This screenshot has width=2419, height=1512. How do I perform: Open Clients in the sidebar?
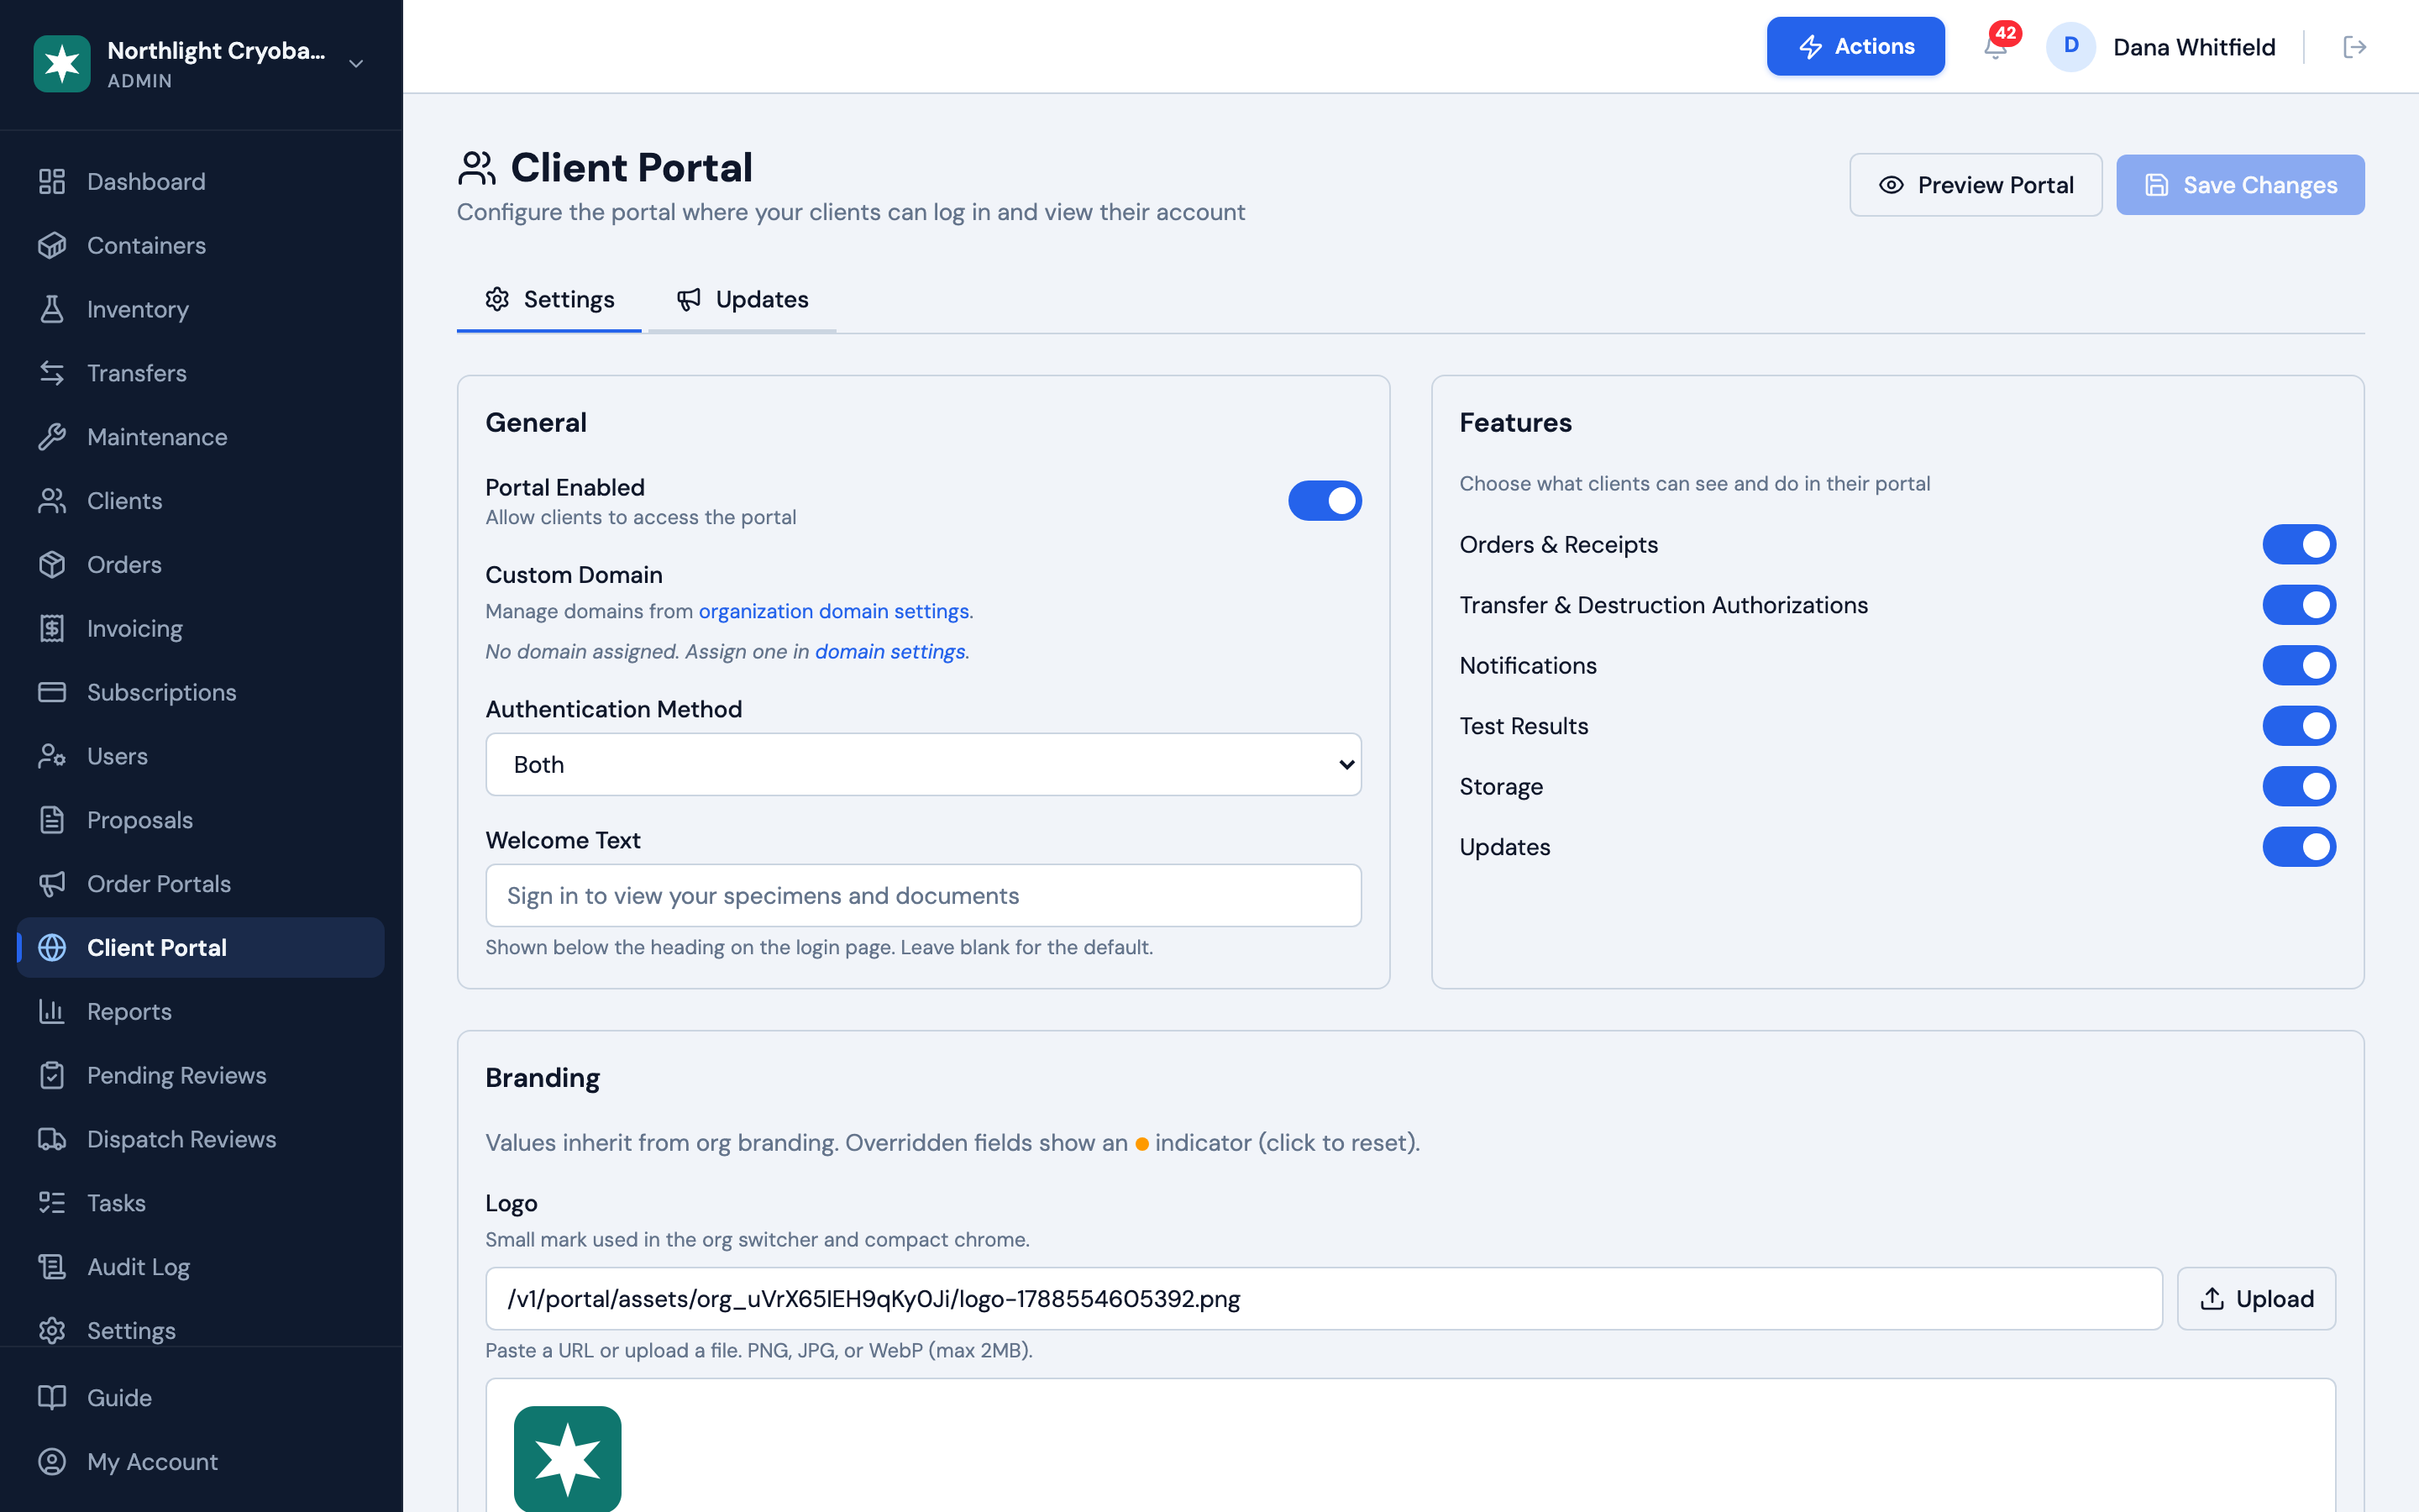click(201, 500)
